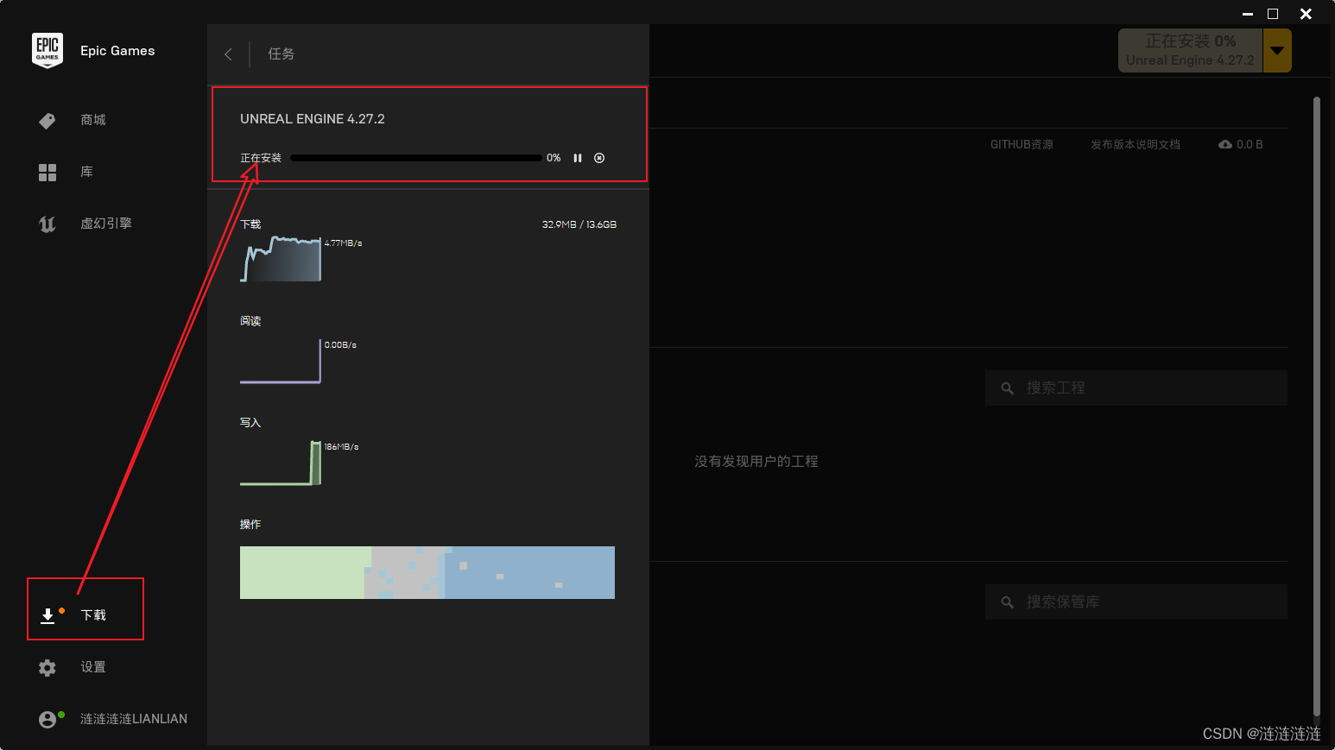Click the 操作 operations block map

click(x=427, y=572)
